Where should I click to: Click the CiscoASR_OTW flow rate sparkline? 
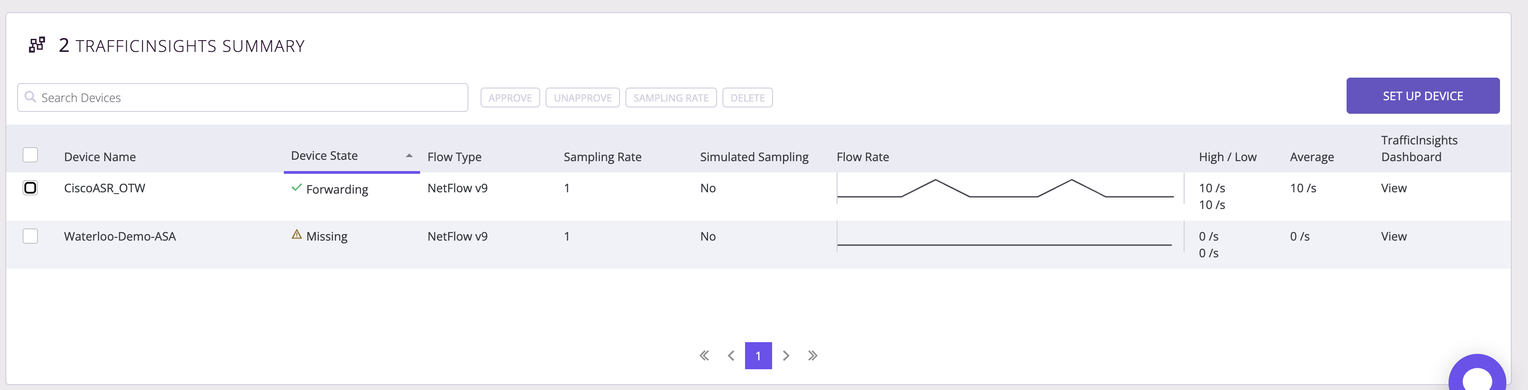click(1005, 188)
